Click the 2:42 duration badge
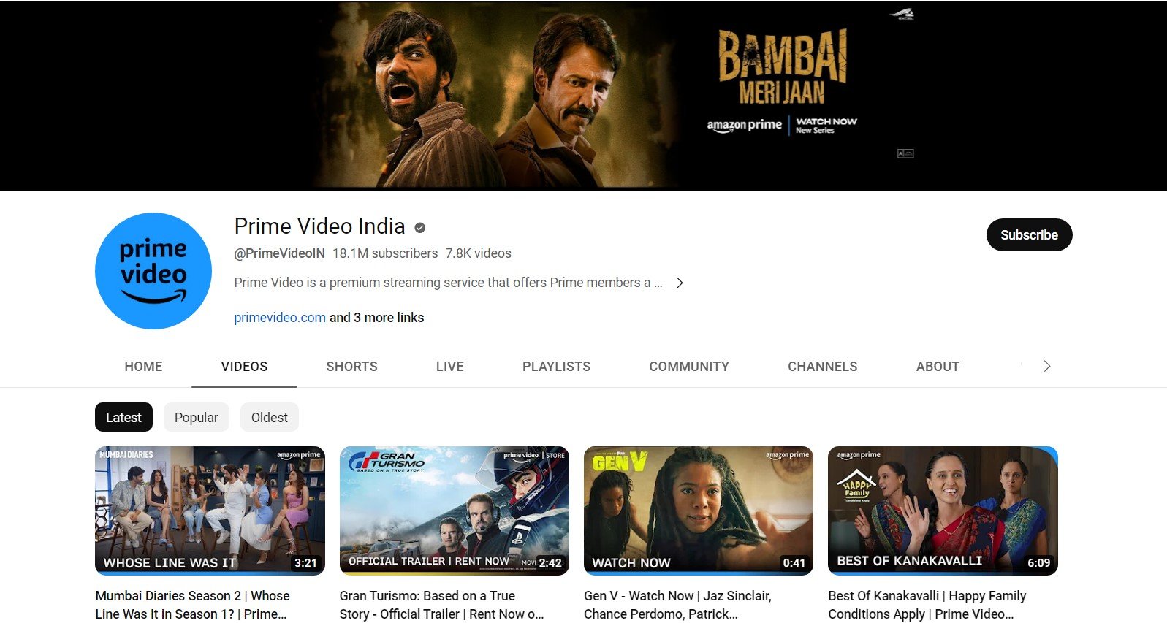Viewport: 1167px width, 623px height. click(x=550, y=562)
